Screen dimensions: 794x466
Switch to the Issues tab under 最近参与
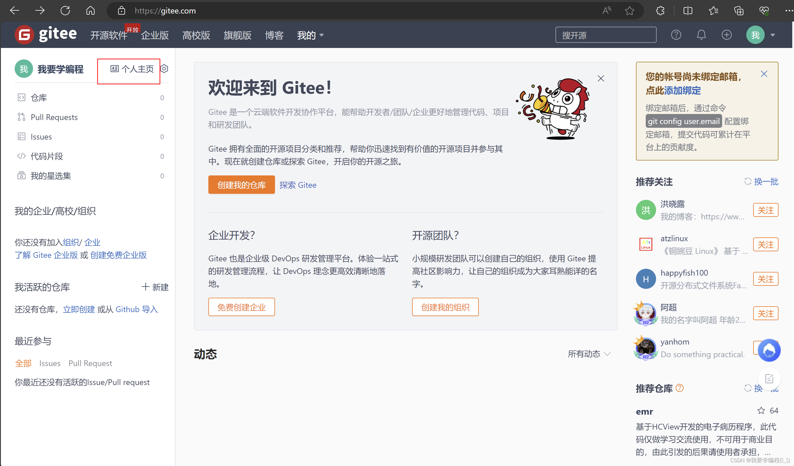(x=50, y=363)
